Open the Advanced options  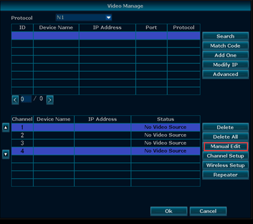[225, 75]
